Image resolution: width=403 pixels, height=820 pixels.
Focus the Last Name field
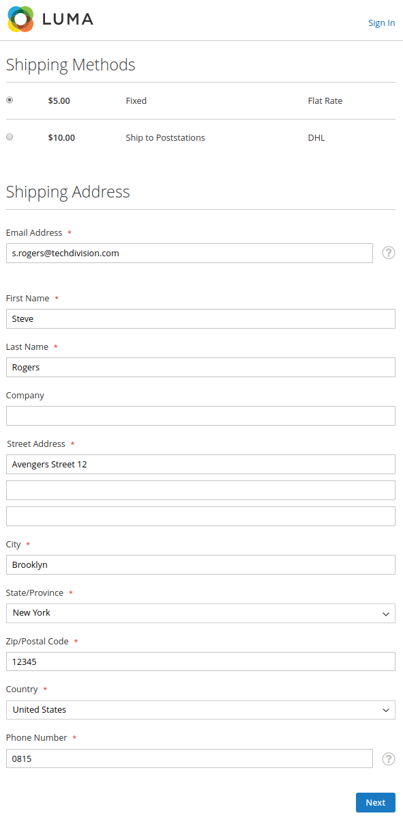[200, 368]
